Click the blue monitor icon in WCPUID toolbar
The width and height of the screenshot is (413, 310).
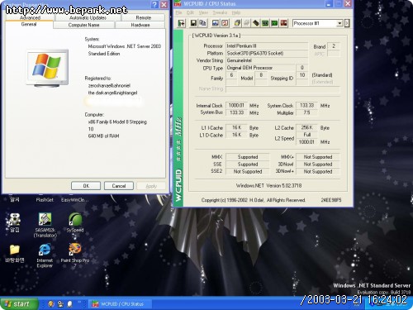[216, 23]
